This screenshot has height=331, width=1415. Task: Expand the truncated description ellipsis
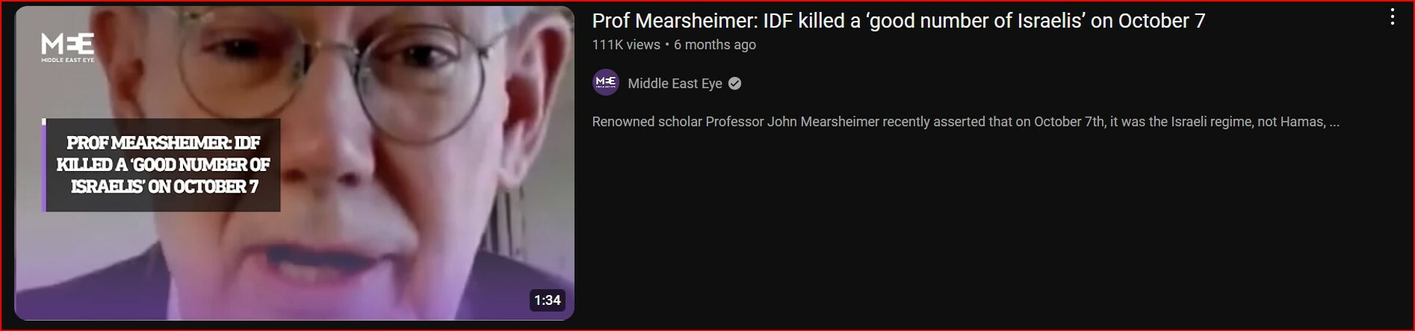pos(1334,123)
